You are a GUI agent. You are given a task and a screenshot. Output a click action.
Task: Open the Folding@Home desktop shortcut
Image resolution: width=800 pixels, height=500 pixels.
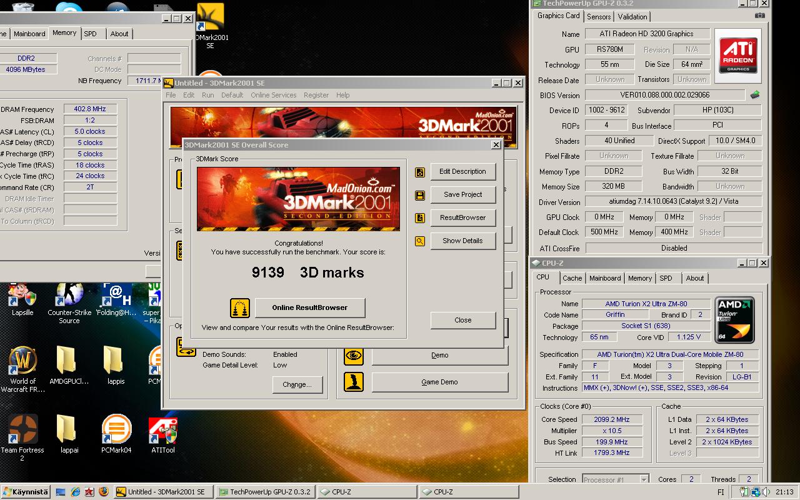click(x=116, y=299)
